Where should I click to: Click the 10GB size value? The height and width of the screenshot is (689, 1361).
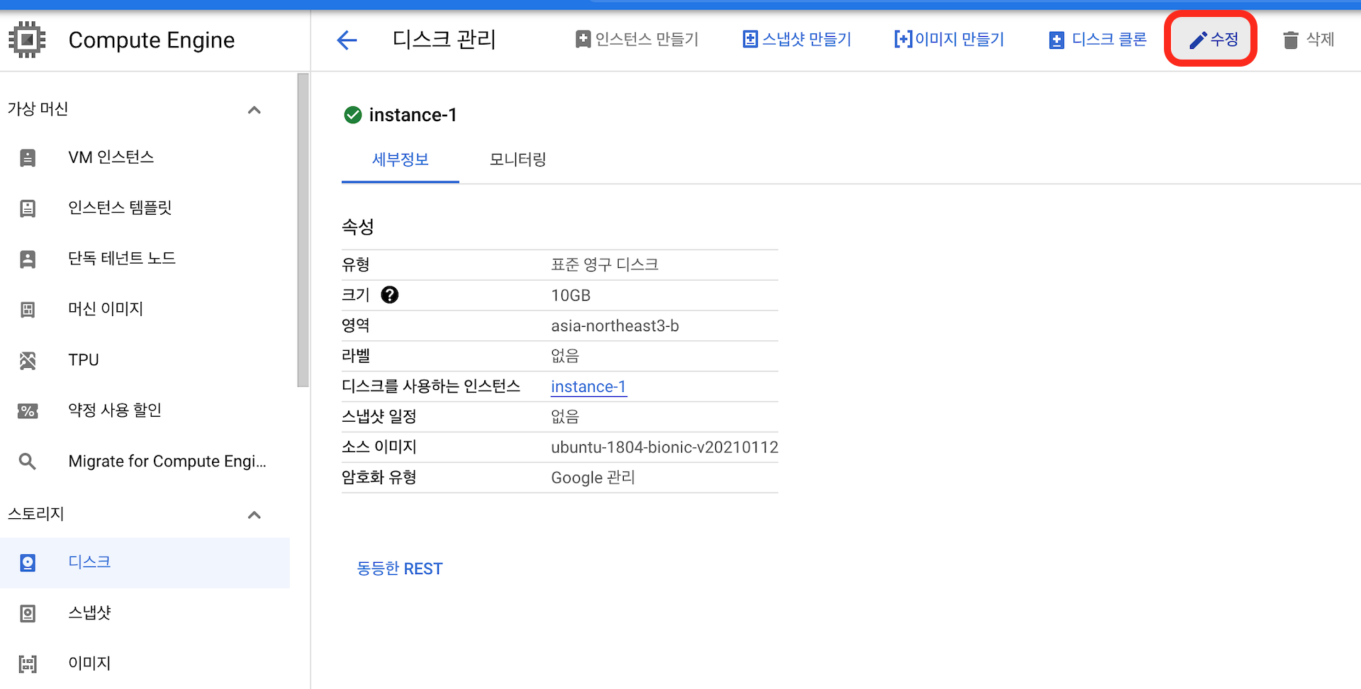(571, 296)
